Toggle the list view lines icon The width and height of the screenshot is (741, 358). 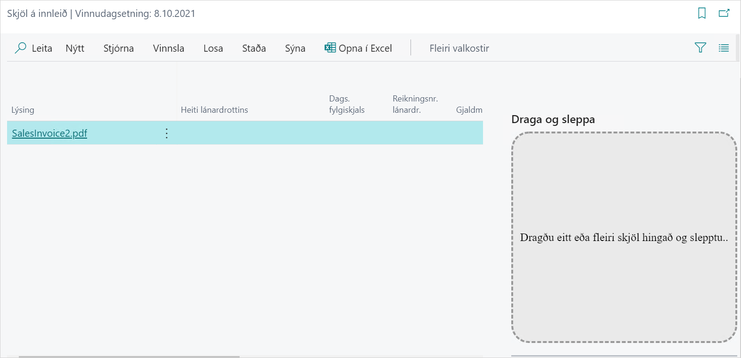coord(724,48)
